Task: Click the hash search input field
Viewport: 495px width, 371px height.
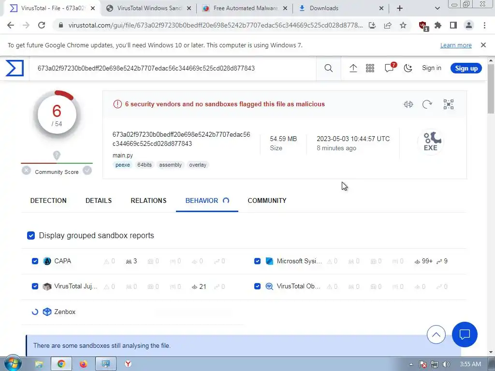Action: [x=173, y=68]
